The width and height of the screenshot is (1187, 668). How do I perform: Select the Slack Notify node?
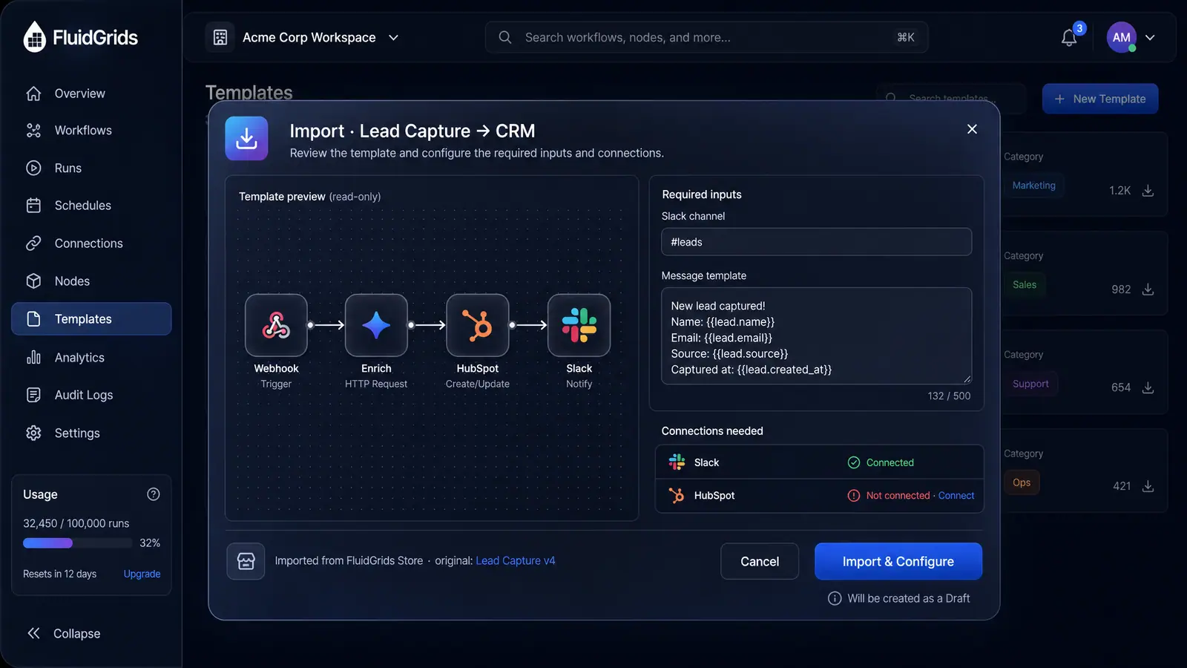click(x=579, y=325)
